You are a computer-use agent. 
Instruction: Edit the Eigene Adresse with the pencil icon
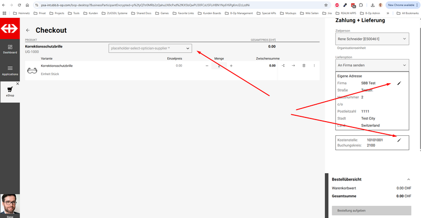pyautogui.click(x=399, y=83)
